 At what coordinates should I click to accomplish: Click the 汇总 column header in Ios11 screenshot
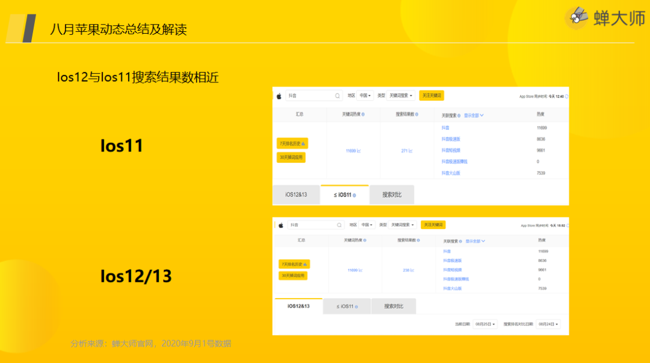click(x=299, y=114)
